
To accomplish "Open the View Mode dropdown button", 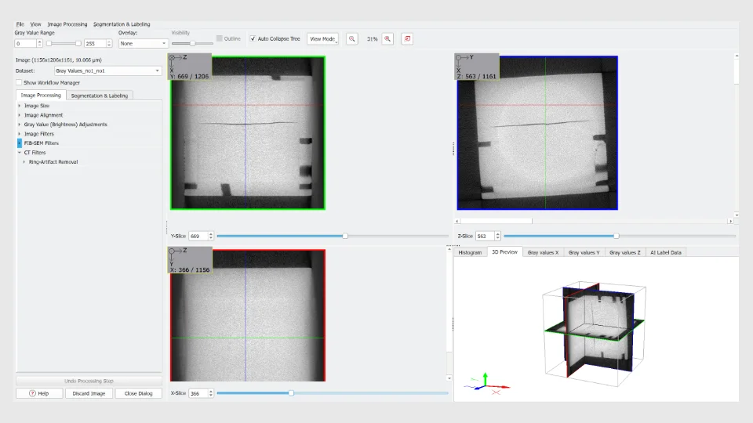I will pyautogui.click(x=322, y=39).
